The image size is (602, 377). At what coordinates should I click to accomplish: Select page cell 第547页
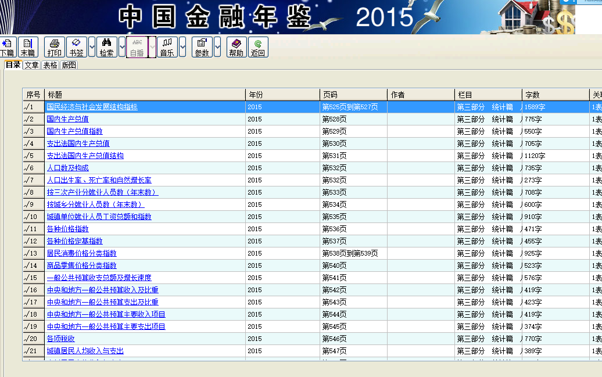pyautogui.click(x=354, y=351)
